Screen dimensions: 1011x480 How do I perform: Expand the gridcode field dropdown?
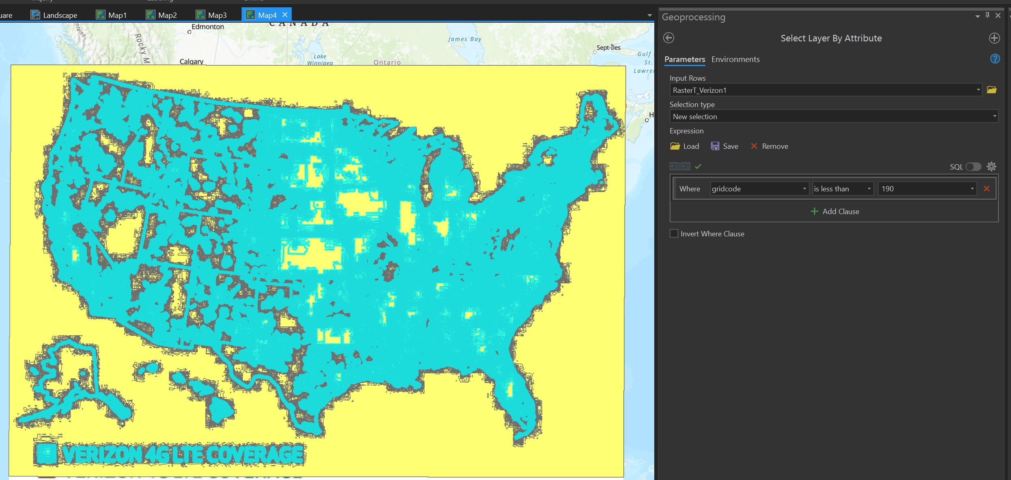tap(804, 189)
